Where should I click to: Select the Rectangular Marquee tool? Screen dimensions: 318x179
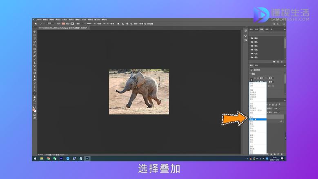34,35
